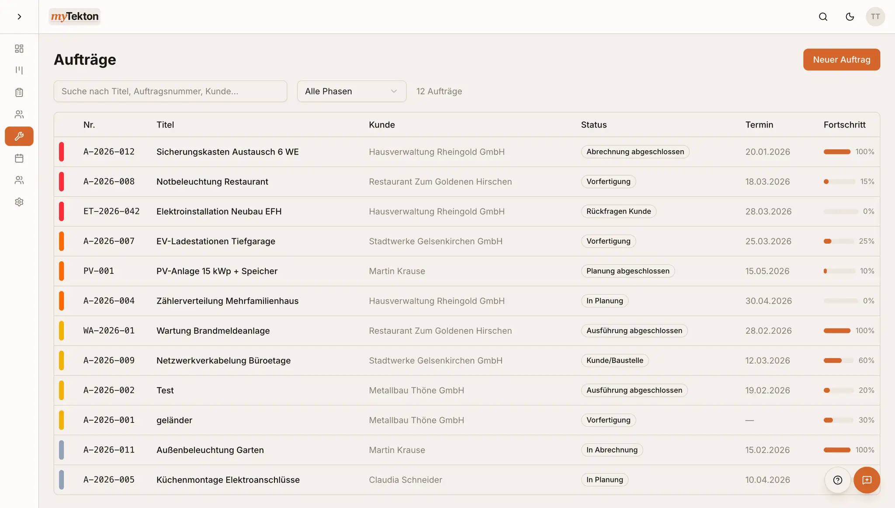The height and width of the screenshot is (508, 895).
Task: Click order number WA-2026-01
Action: pyautogui.click(x=109, y=331)
